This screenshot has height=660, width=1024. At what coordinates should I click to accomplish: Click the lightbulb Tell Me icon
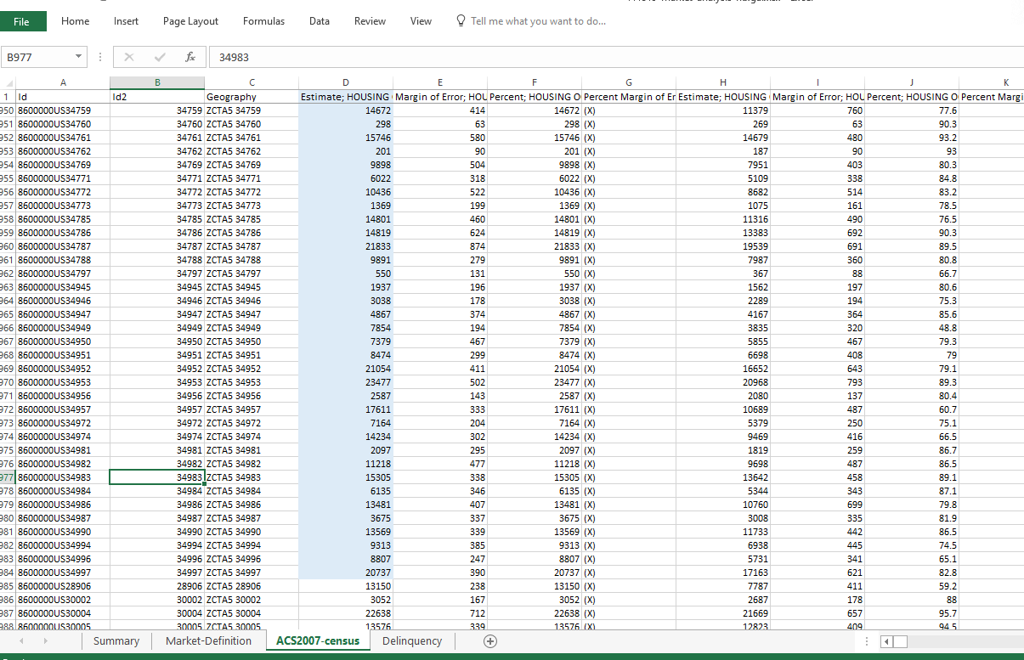460,21
